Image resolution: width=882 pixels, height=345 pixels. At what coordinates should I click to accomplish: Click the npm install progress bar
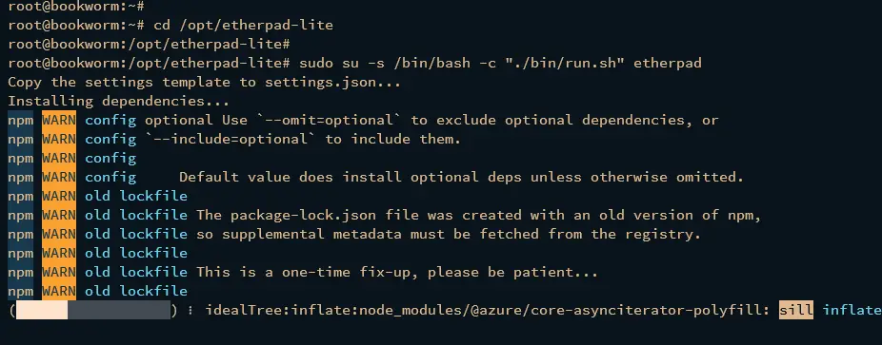92,310
